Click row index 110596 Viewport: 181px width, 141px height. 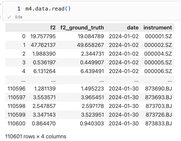(x=17, y=89)
